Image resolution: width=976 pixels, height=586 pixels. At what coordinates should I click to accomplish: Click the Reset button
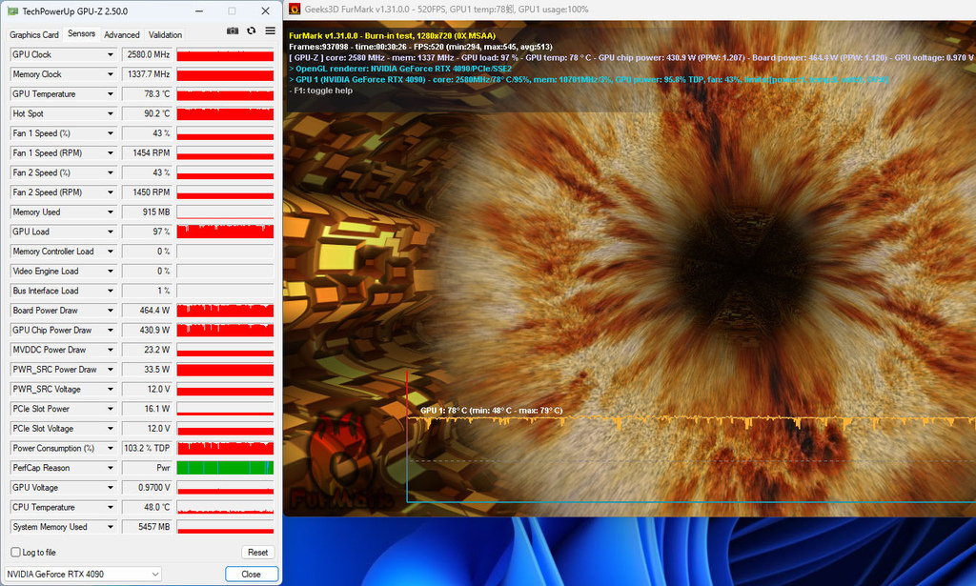[x=257, y=553]
